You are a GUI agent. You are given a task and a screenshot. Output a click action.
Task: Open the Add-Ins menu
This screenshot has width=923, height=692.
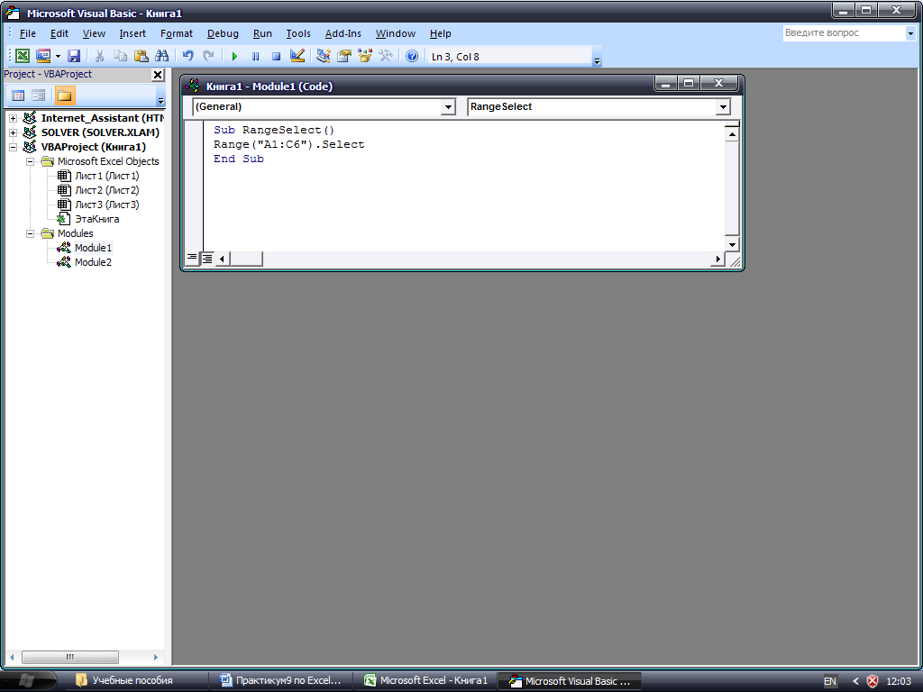point(343,33)
